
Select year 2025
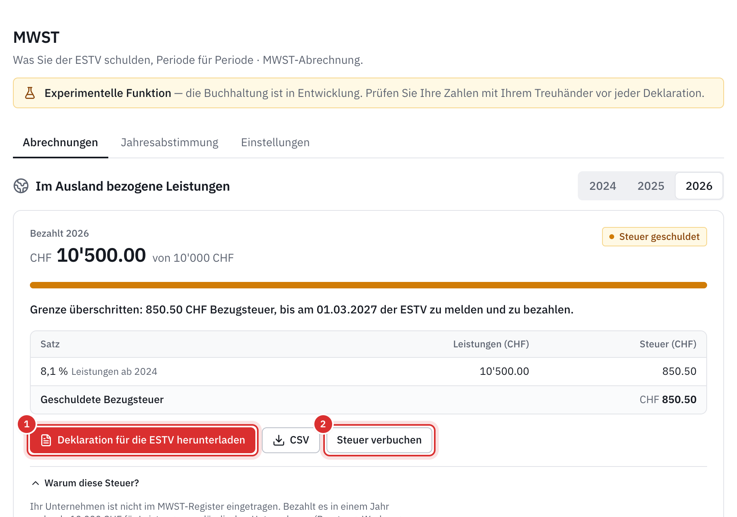click(x=651, y=186)
